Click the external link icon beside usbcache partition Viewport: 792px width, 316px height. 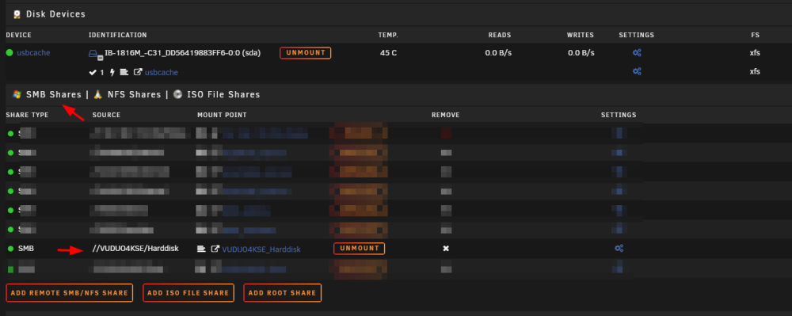[138, 72]
